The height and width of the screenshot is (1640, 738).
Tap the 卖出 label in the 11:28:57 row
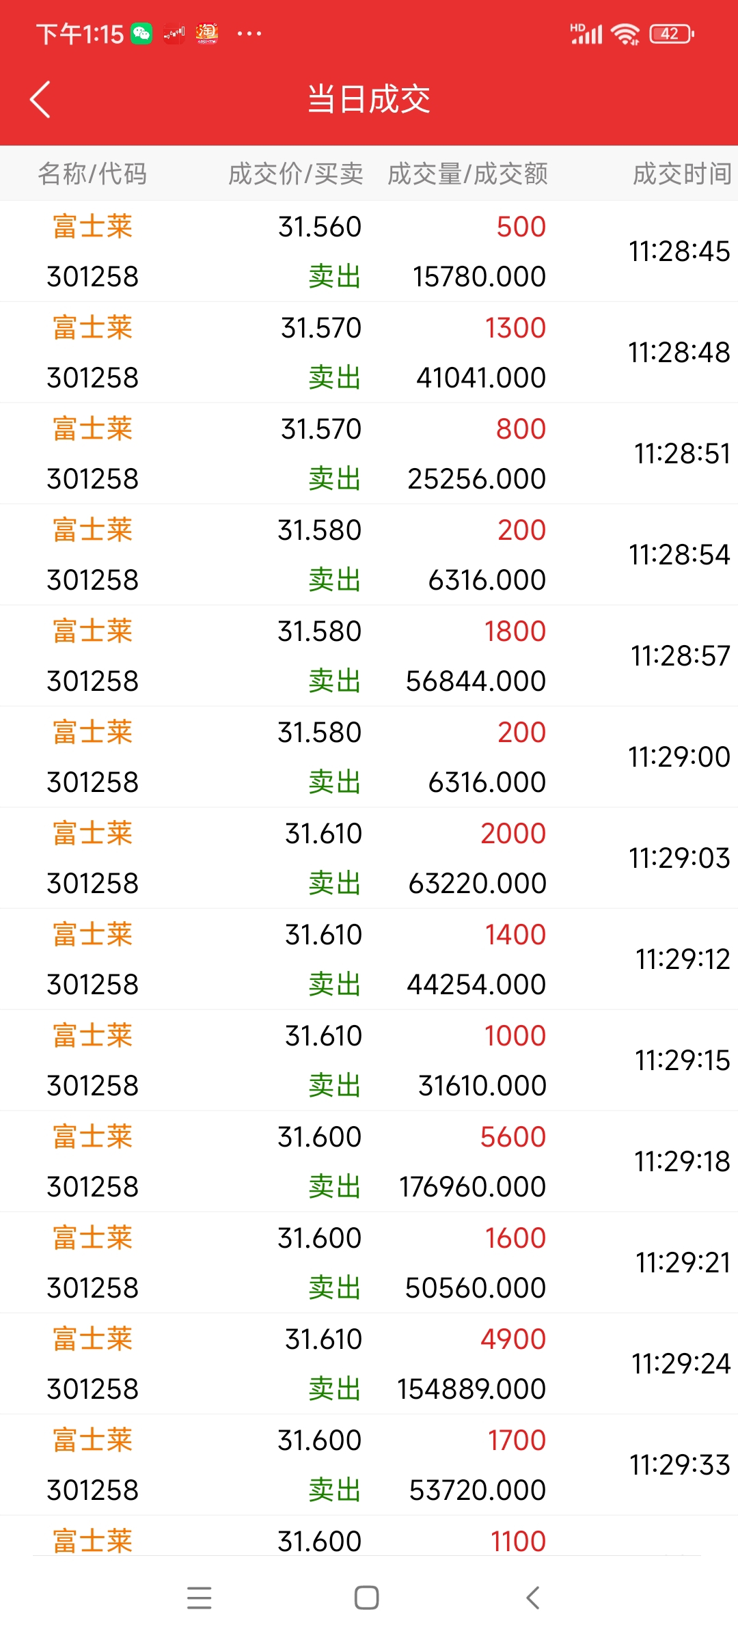(x=334, y=681)
